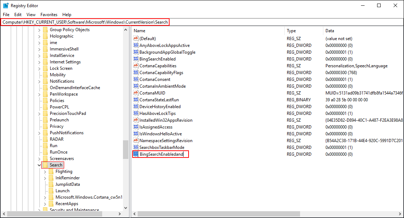This screenshot has width=404, height=218.
Task: Open the Help menu
Action: click(x=67, y=15)
